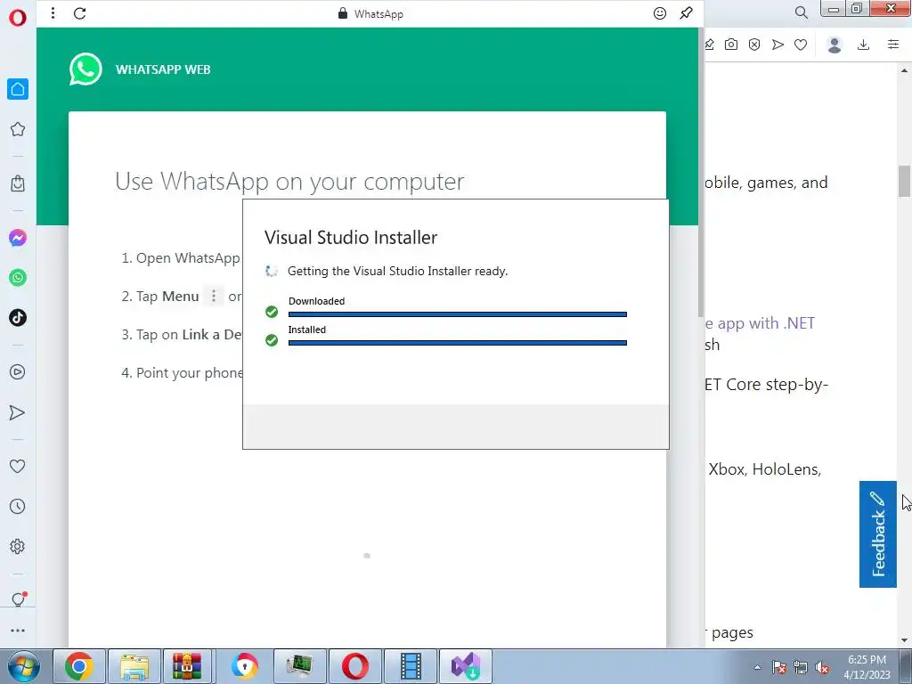The width and height of the screenshot is (912, 684).
Task: Open Settings gear in the Opera sidebar
Action: (18, 546)
